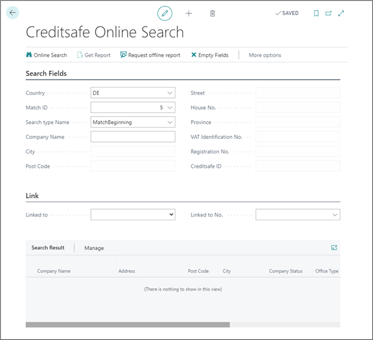Expand the Linked to No. dropdown
Image resolution: width=373 pixels, height=340 pixels.
(335, 215)
